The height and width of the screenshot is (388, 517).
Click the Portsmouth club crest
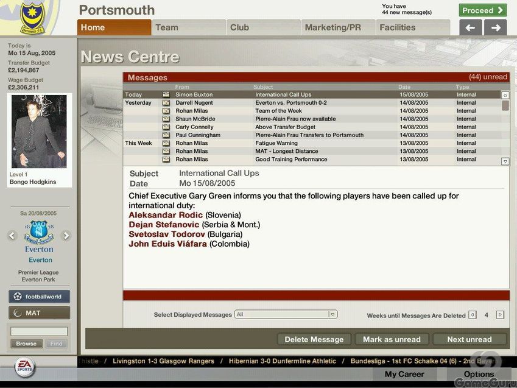click(x=32, y=18)
